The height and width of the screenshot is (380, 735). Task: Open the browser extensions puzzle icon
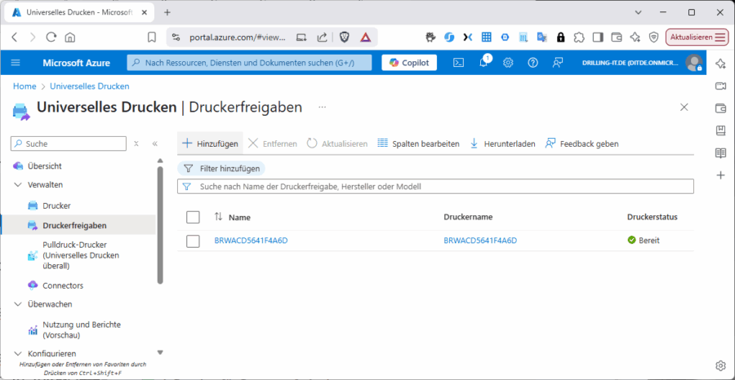[x=579, y=38]
